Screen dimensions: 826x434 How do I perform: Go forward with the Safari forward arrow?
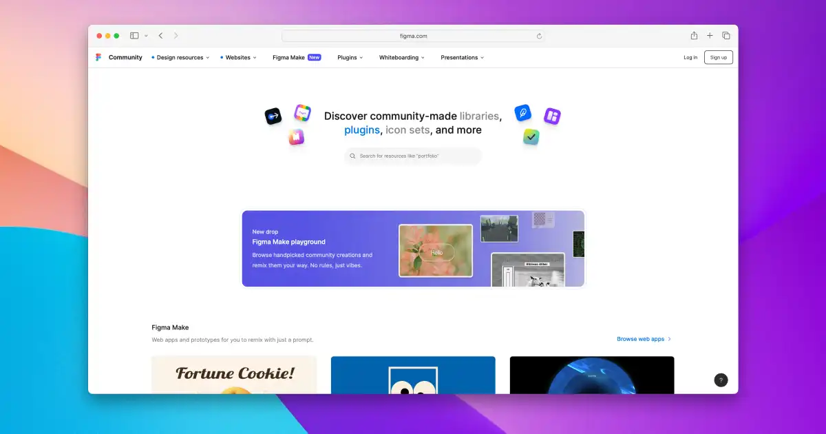176,36
